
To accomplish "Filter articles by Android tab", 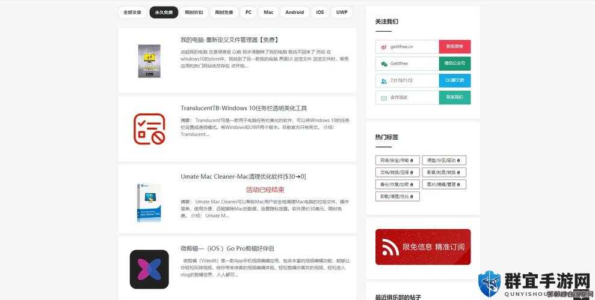I will (295, 12).
